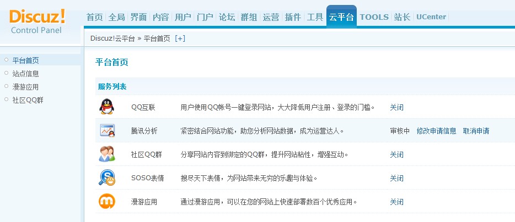This screenshot has width=515, height=222.
Task: Expand the [+] shortcut next to 平台首页 breadcrumb
Action: click(180, 38)
